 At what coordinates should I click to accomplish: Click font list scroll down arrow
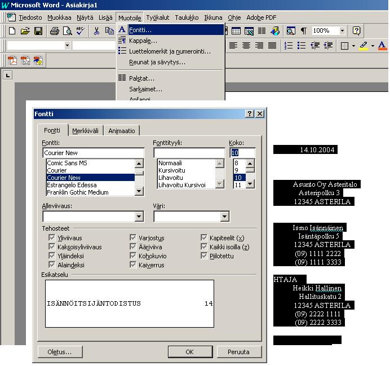point(139,191)
